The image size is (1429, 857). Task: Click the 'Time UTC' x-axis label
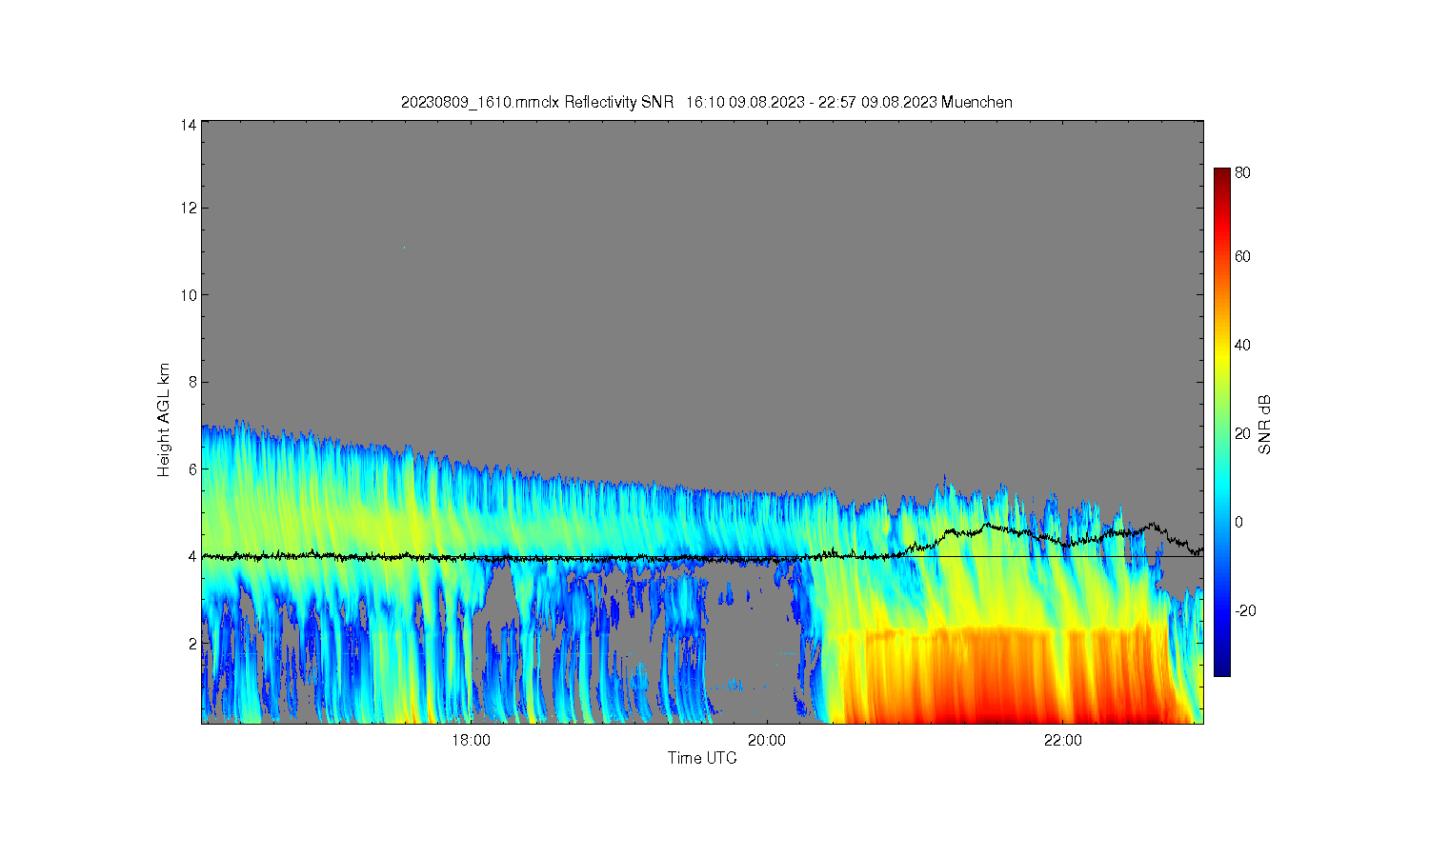(x=702, y=759)
